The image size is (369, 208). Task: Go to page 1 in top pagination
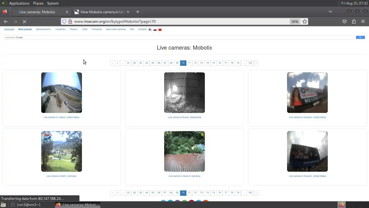pyautogui.click(x=117, y=63)
